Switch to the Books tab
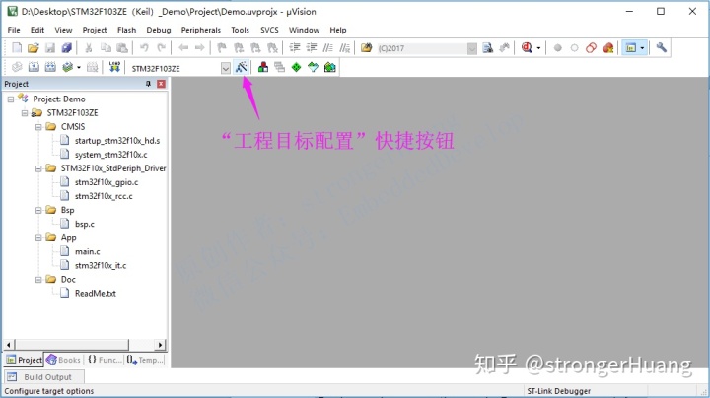Screen dimensions: 710x398 [x=63, y=360]
